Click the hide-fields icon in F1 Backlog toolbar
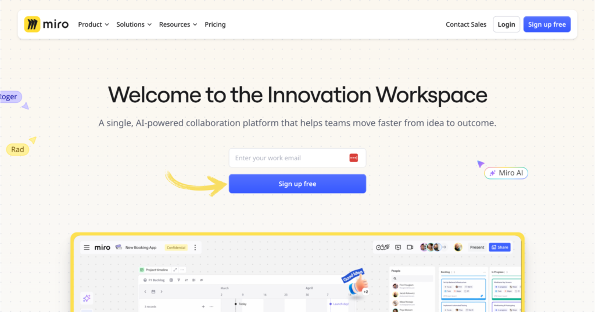595x312 pixels. [202, 280]
